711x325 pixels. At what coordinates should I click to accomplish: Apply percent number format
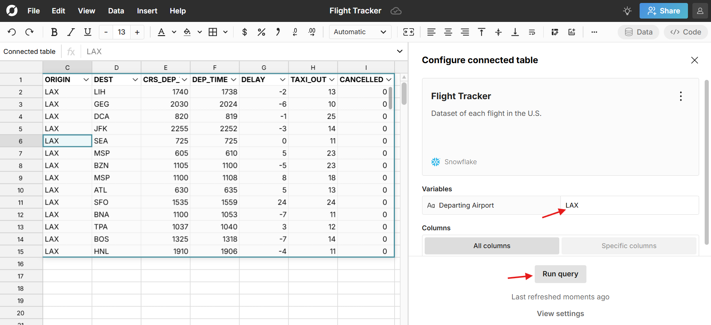[261, 32]
